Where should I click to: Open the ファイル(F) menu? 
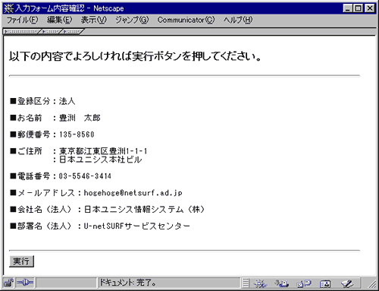tap(22, 20)
